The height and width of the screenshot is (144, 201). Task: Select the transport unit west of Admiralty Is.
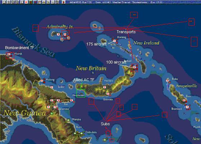coord(36,28)
